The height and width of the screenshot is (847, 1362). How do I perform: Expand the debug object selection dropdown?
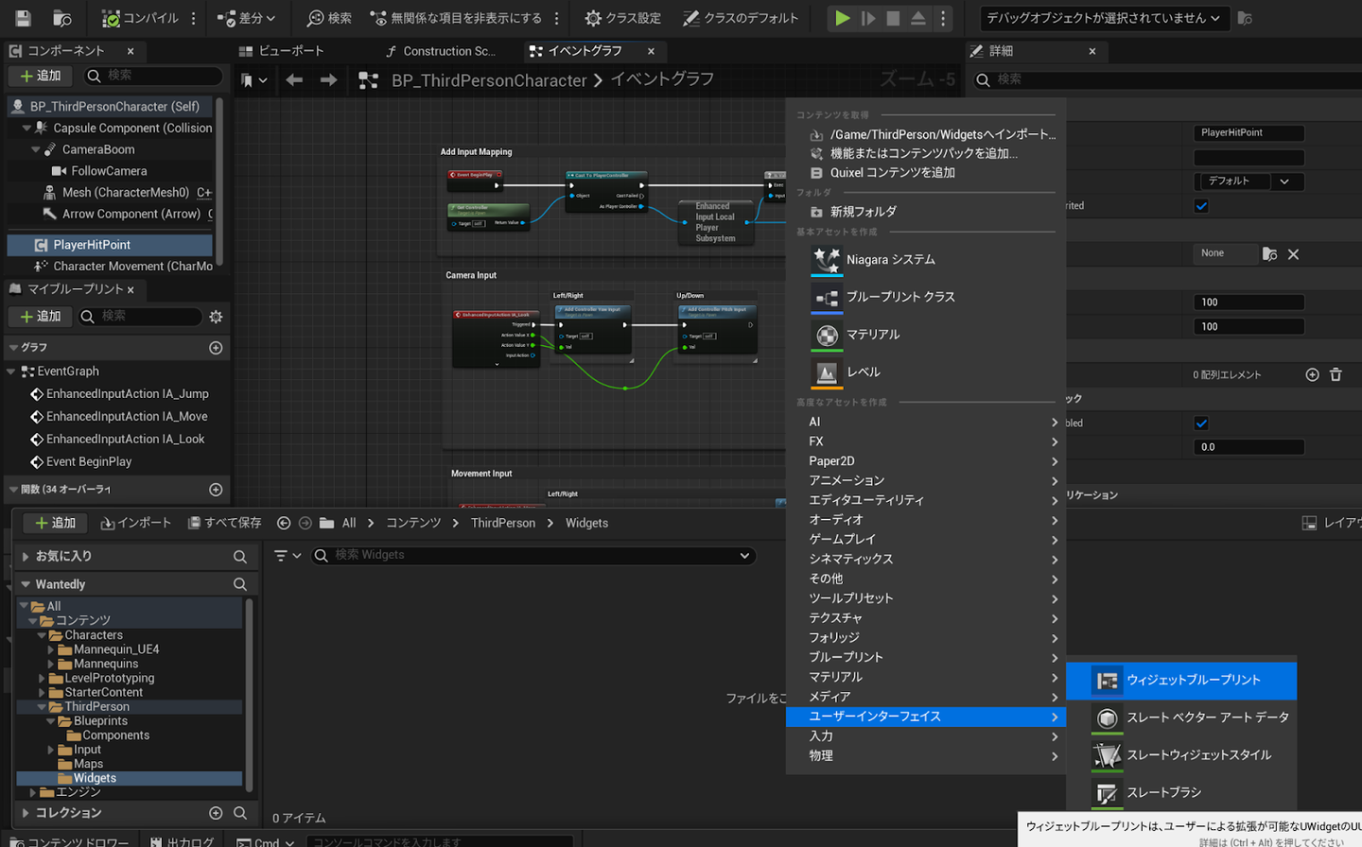point(1103,18)
